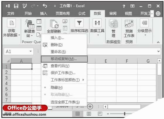Image resolution: width=164 pixels, height=119 pixels.
Task: Click the Properties icon beside 全部刷新
Action: (65, 28)
